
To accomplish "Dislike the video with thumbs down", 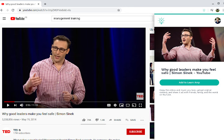I will [100, 120].
